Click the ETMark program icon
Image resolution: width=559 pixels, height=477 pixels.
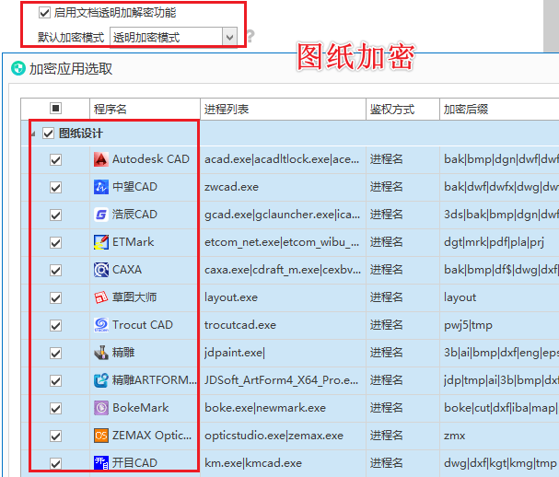pos(101,242)
